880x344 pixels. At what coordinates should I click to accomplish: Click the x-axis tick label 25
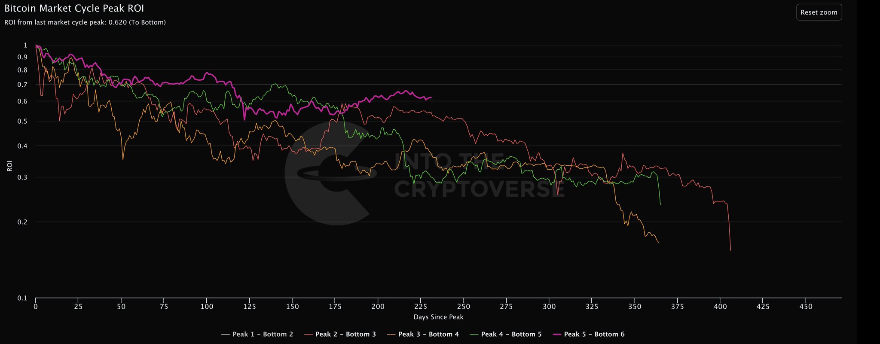pyautogui.click(x=78, y=307)
